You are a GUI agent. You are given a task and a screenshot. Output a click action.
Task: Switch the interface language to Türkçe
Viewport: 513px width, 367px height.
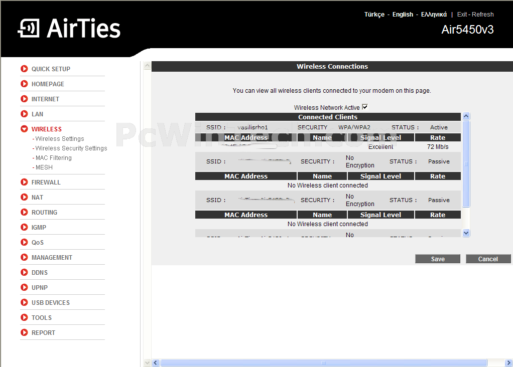(x=374, y=15)
